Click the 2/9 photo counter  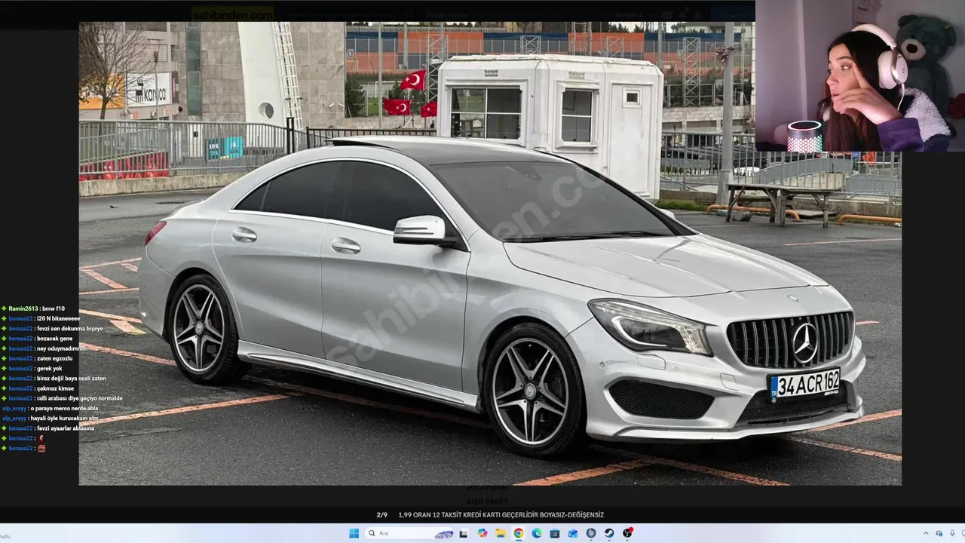[x=382, y=515]
